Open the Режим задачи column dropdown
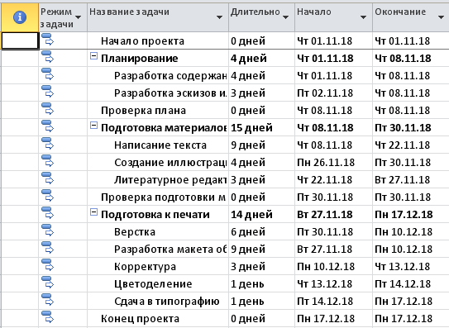The image size is (449, 328). (x=78, y=17)
